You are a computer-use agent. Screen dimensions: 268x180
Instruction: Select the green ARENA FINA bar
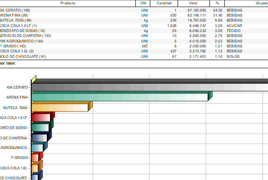click(119, 97)
